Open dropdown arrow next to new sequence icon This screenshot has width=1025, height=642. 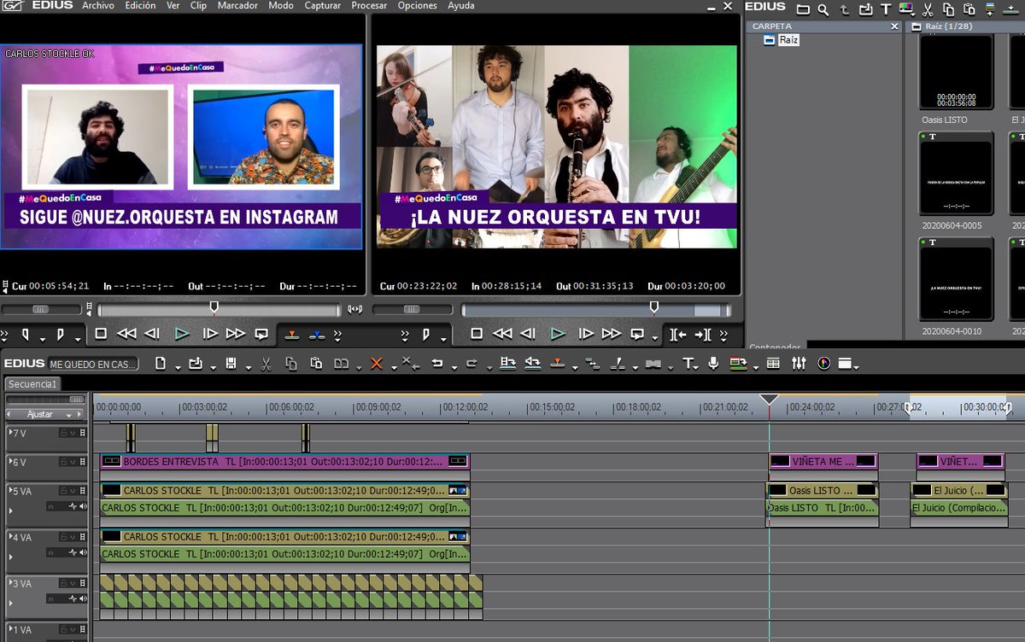point(178,367)
